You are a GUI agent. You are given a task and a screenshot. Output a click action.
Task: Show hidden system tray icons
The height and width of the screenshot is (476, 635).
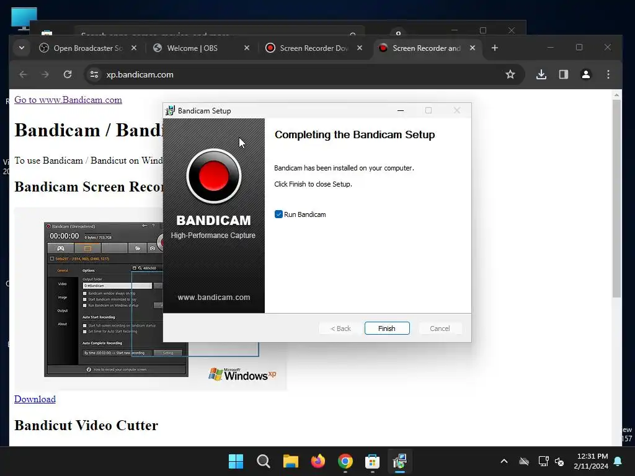click(504, 461)
